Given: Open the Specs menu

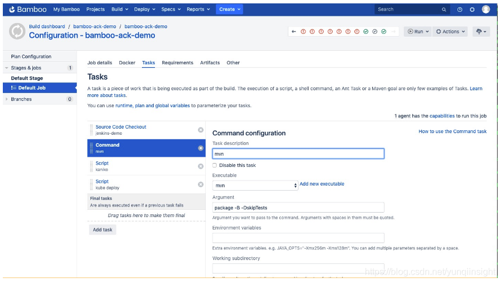Looking at the screenshot, I should (x=171, y=9).
